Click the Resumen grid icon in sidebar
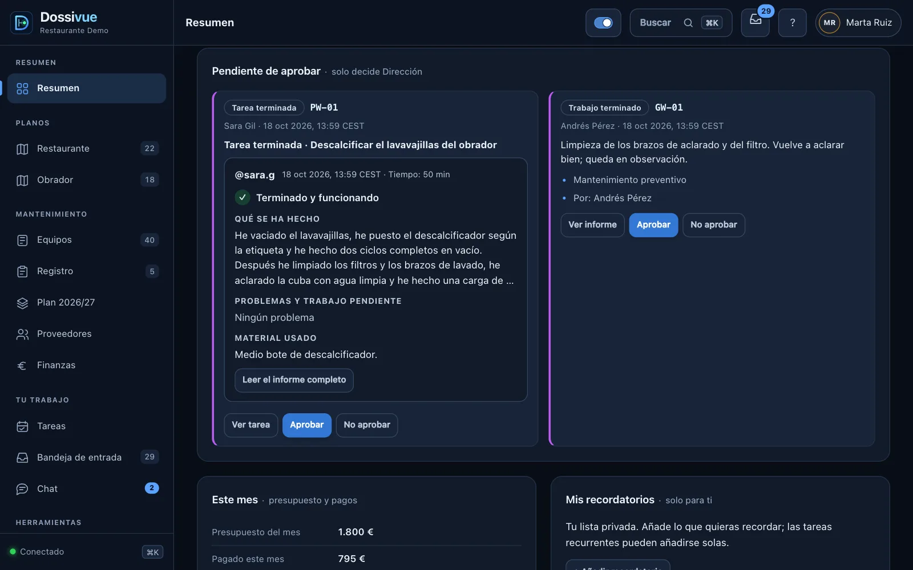This screenshot has height=570, width=913. [22, 88]
